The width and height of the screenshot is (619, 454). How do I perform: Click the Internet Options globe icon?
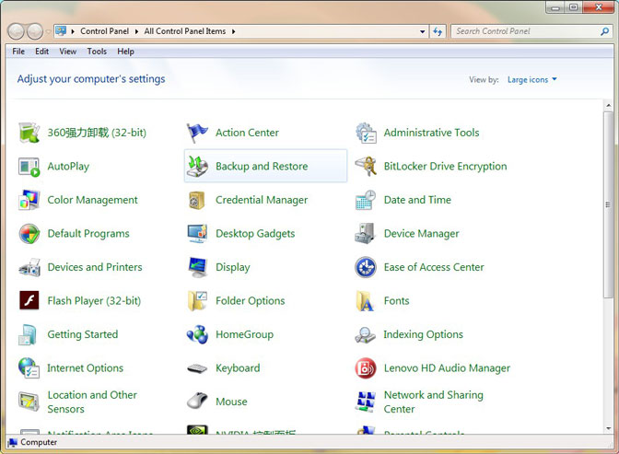coord(29,368)
